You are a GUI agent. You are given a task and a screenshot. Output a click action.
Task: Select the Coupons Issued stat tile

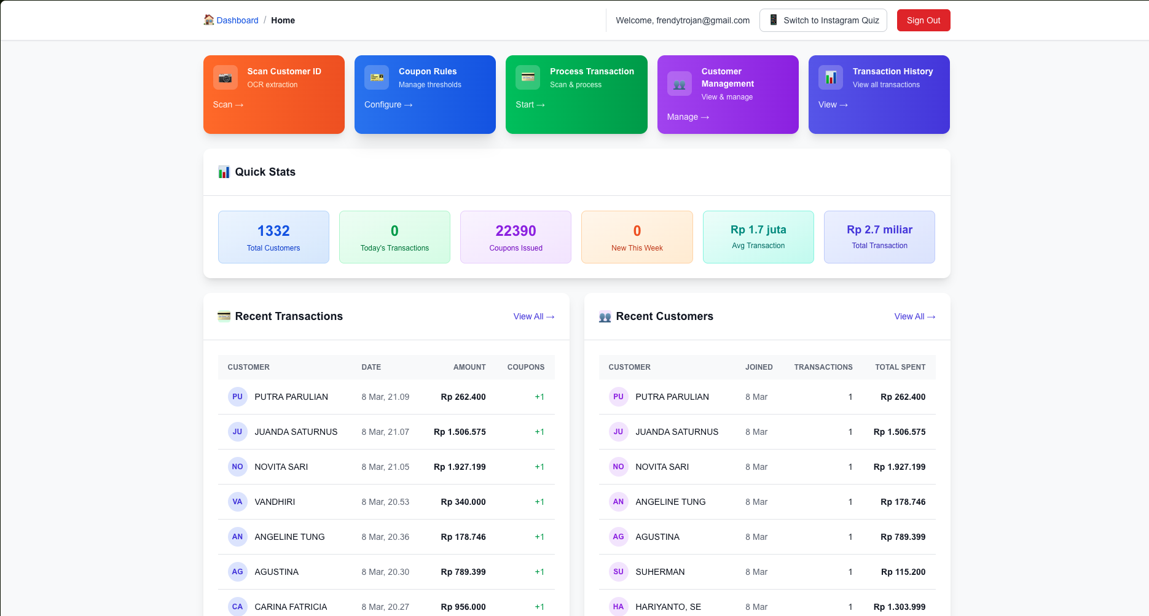tap(516, 237)
